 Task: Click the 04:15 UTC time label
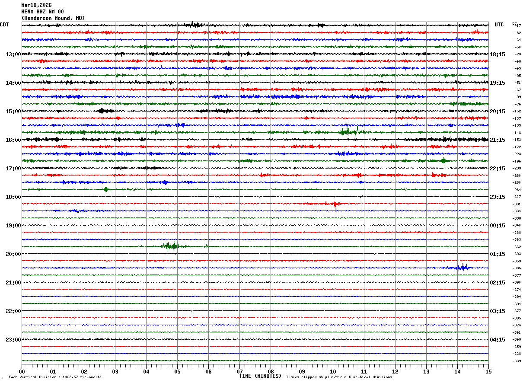click(x=497, y=340)
